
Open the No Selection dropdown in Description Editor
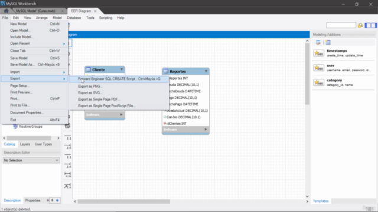point(31,160)
